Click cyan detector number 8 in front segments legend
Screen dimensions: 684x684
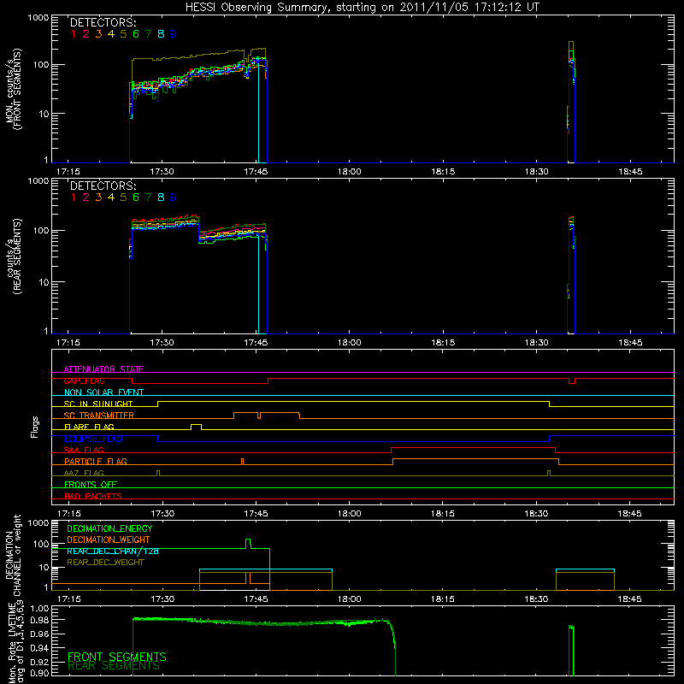point(161,34)
